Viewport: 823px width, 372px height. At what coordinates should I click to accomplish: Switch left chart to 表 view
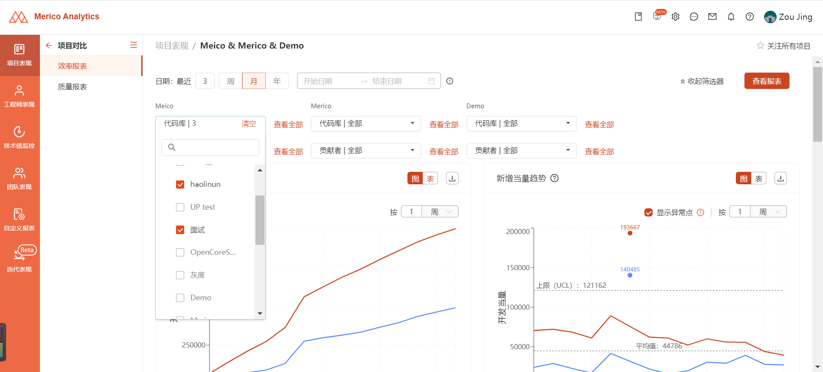(x=430, y=178)
